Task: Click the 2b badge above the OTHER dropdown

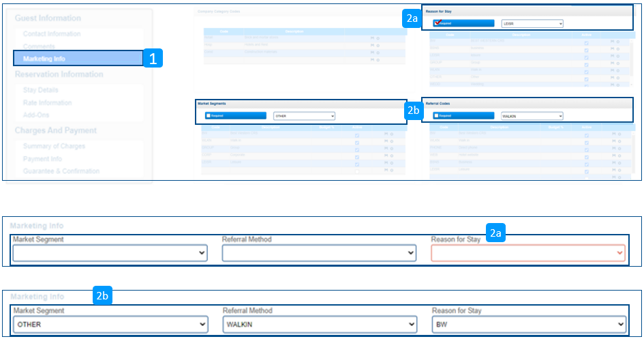Action: point(102,297)
